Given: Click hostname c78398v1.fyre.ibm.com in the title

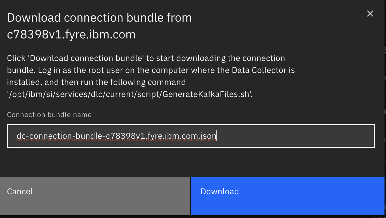Looking at the screenshot, I should pos(71,35).
